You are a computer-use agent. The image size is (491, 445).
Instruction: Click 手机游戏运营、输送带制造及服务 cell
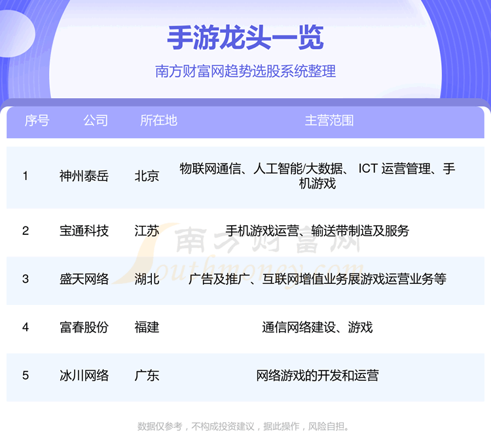click(x=318, y=231)
